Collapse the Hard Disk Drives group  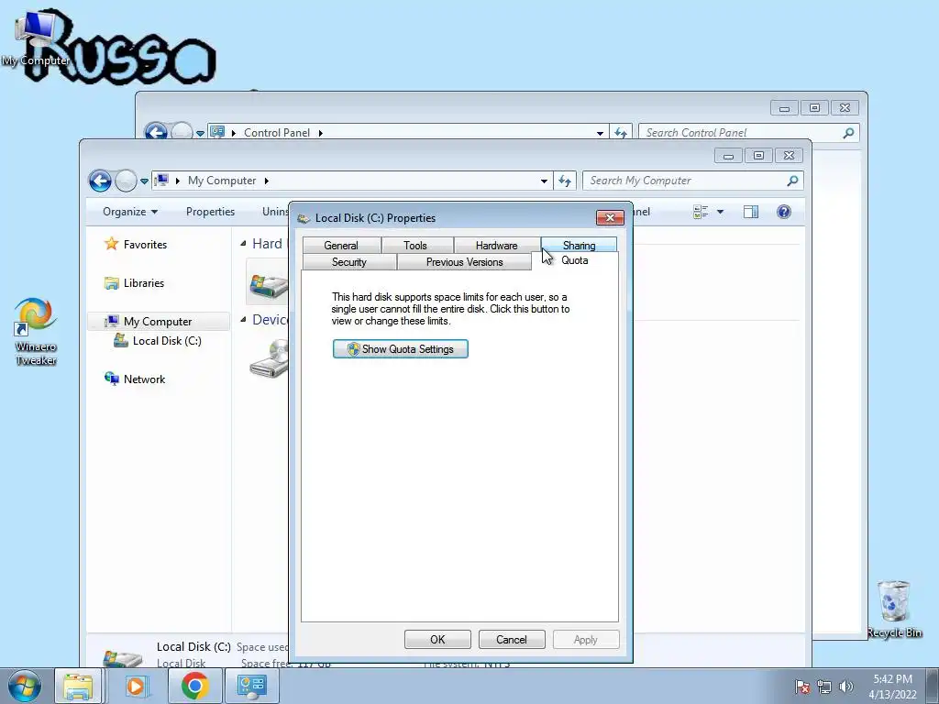(243, 243)
